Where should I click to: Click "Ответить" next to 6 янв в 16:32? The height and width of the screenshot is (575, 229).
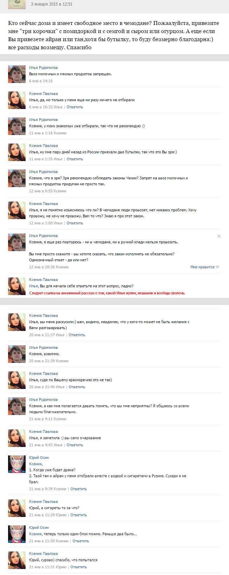tap(75, 107)
